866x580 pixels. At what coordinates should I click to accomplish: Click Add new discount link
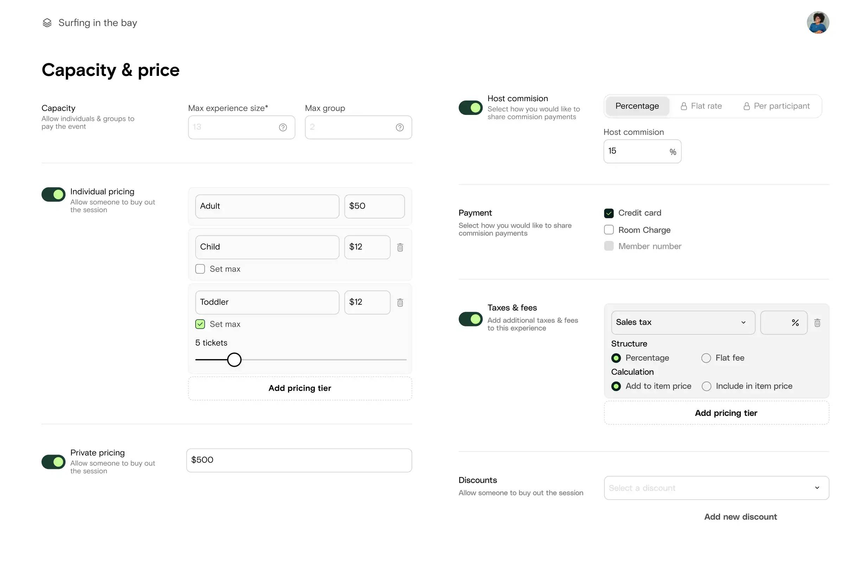[740, 517]
